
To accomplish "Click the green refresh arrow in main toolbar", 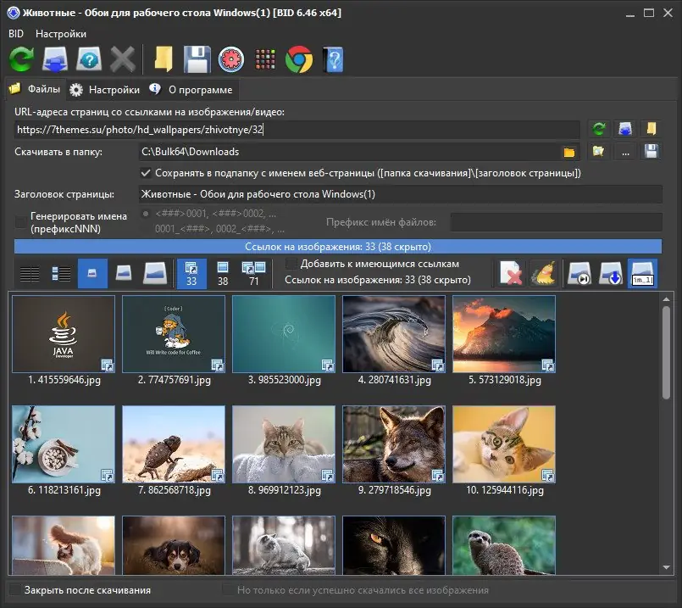I will [x=22, y=59].
